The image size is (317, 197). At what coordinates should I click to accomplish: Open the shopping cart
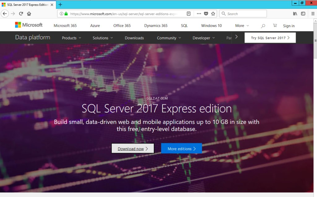click(x=275, y=25)
